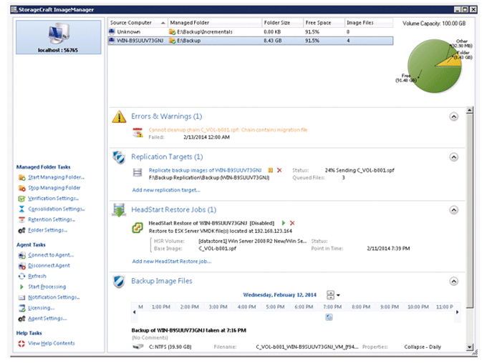Screen dimensions: 482x363
Task: Click the Folder Size column header
Action: tap(282, 23)
